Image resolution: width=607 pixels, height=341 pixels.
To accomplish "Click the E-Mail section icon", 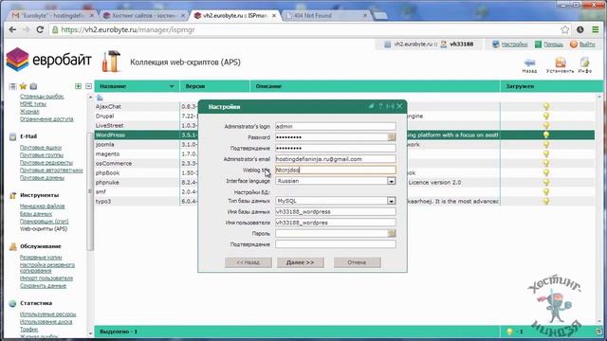I will [12, 136].
